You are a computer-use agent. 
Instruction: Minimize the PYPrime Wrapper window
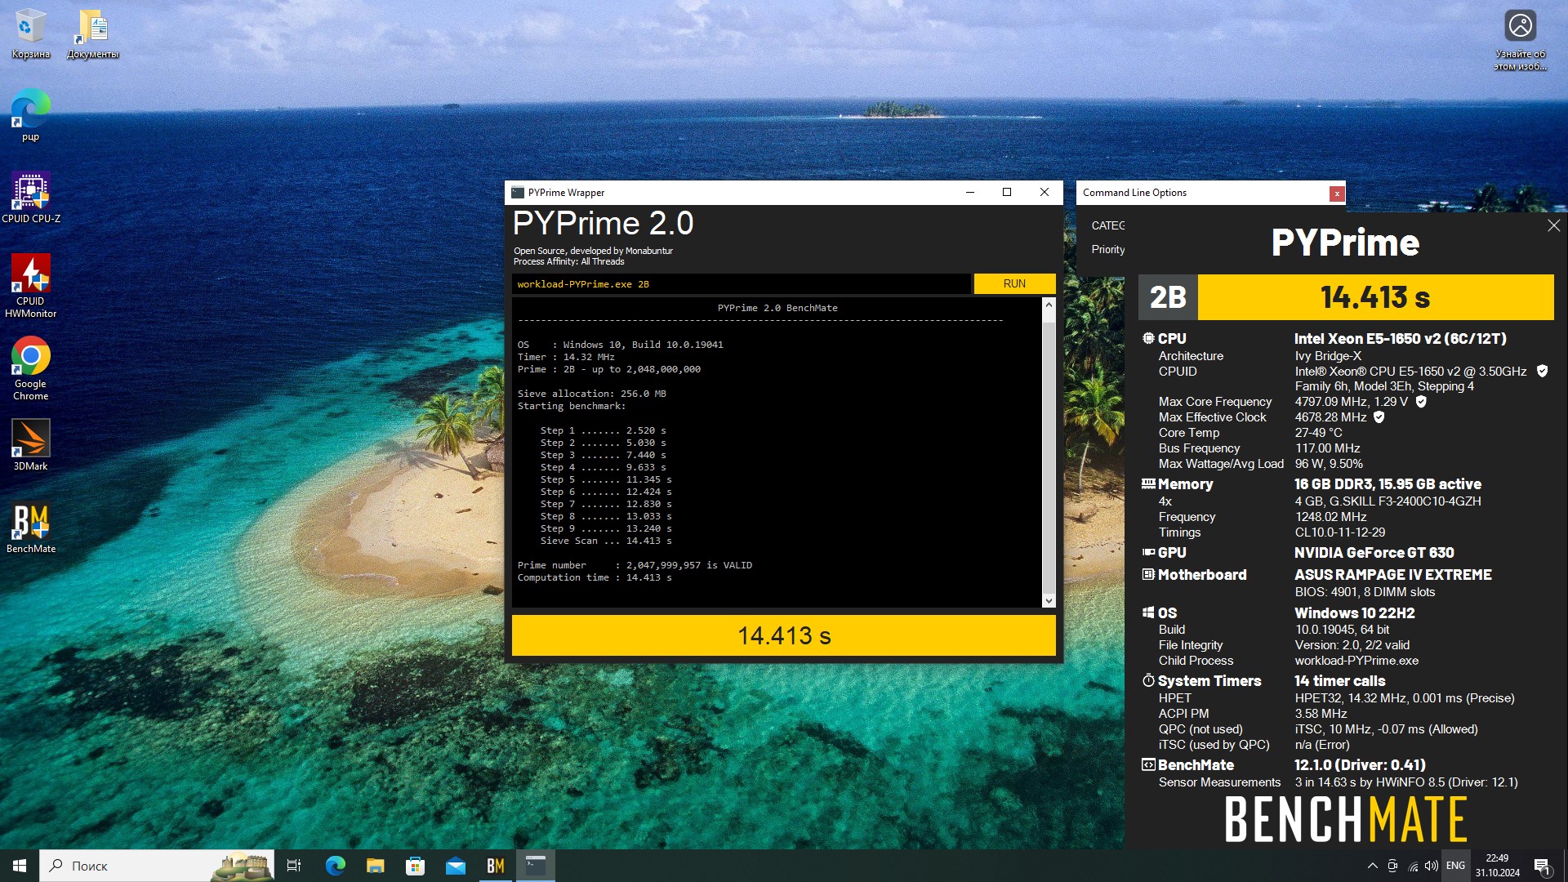click(x=970, y=192)
